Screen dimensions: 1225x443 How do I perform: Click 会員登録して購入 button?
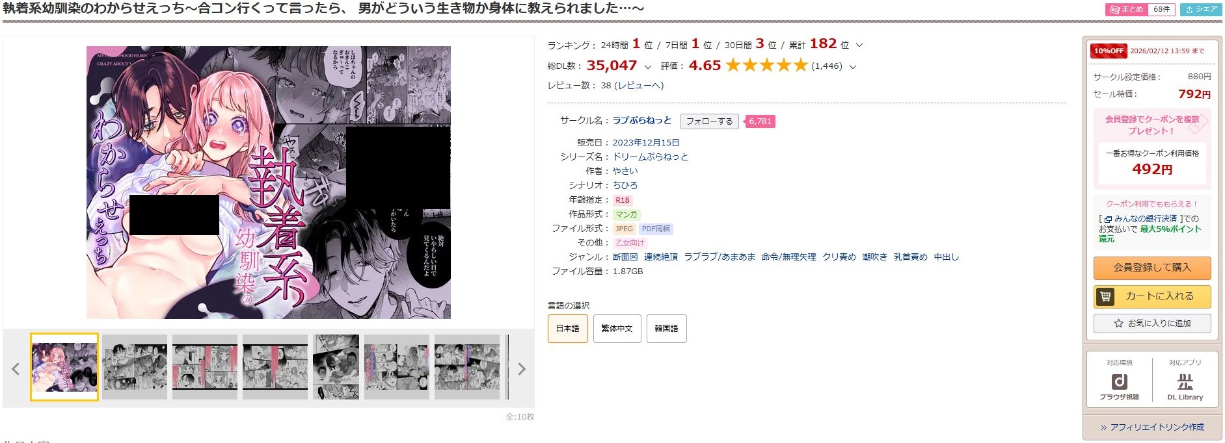tap(1152, 268)
